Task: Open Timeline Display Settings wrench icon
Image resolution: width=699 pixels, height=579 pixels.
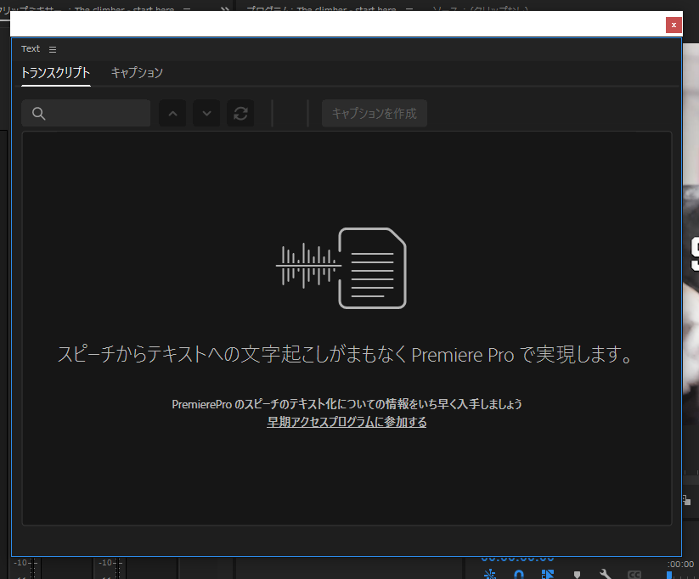Action: tap(606, 574)
